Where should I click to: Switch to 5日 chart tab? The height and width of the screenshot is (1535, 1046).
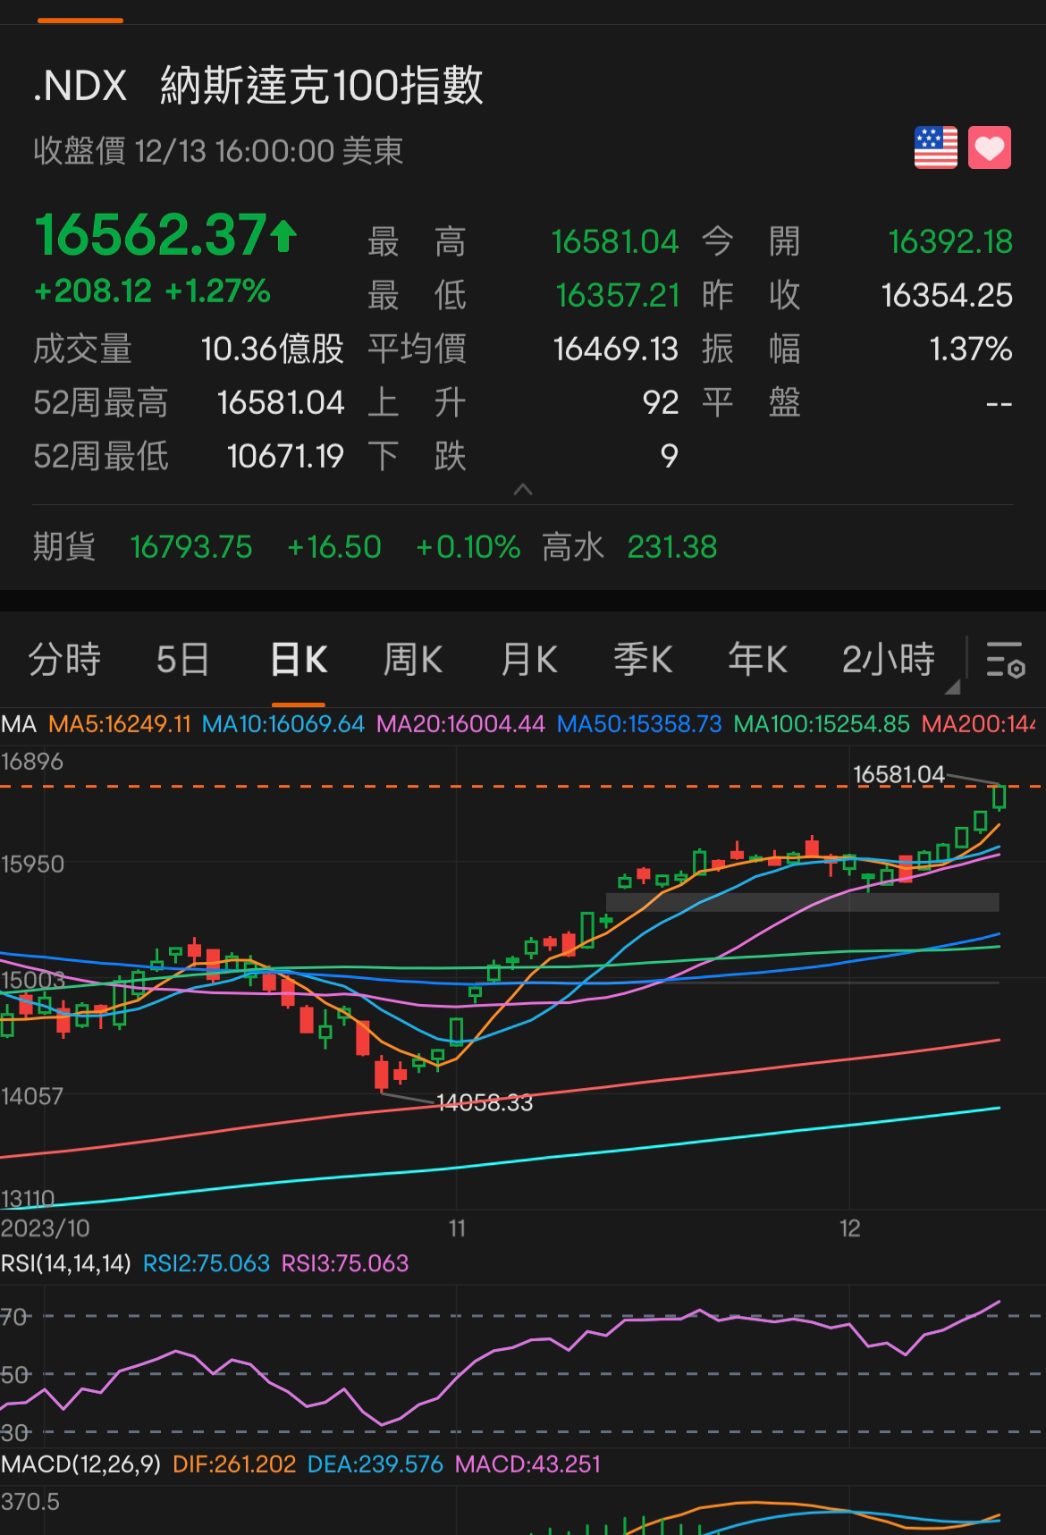point(182,660)
